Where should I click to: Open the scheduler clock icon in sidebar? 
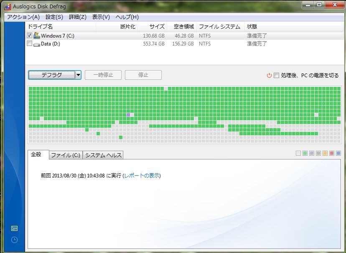tap(14, 240)
